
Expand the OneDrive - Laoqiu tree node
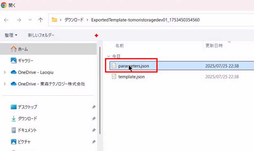click(4, 72)
